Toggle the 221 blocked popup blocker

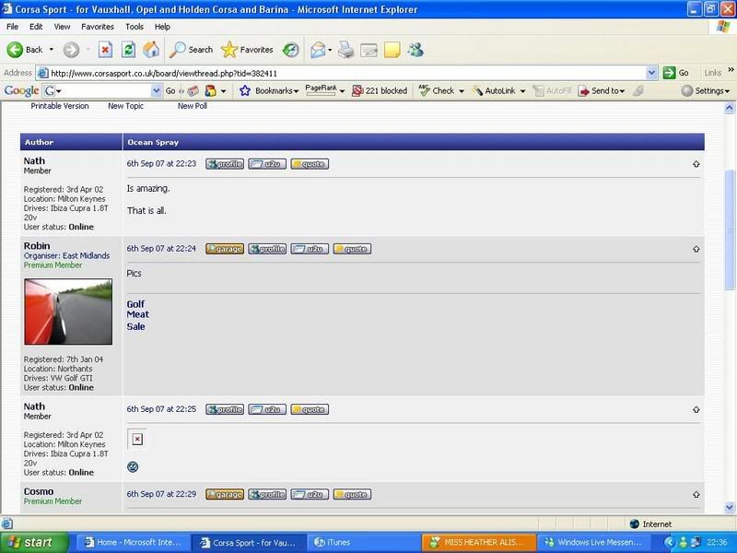379,90
